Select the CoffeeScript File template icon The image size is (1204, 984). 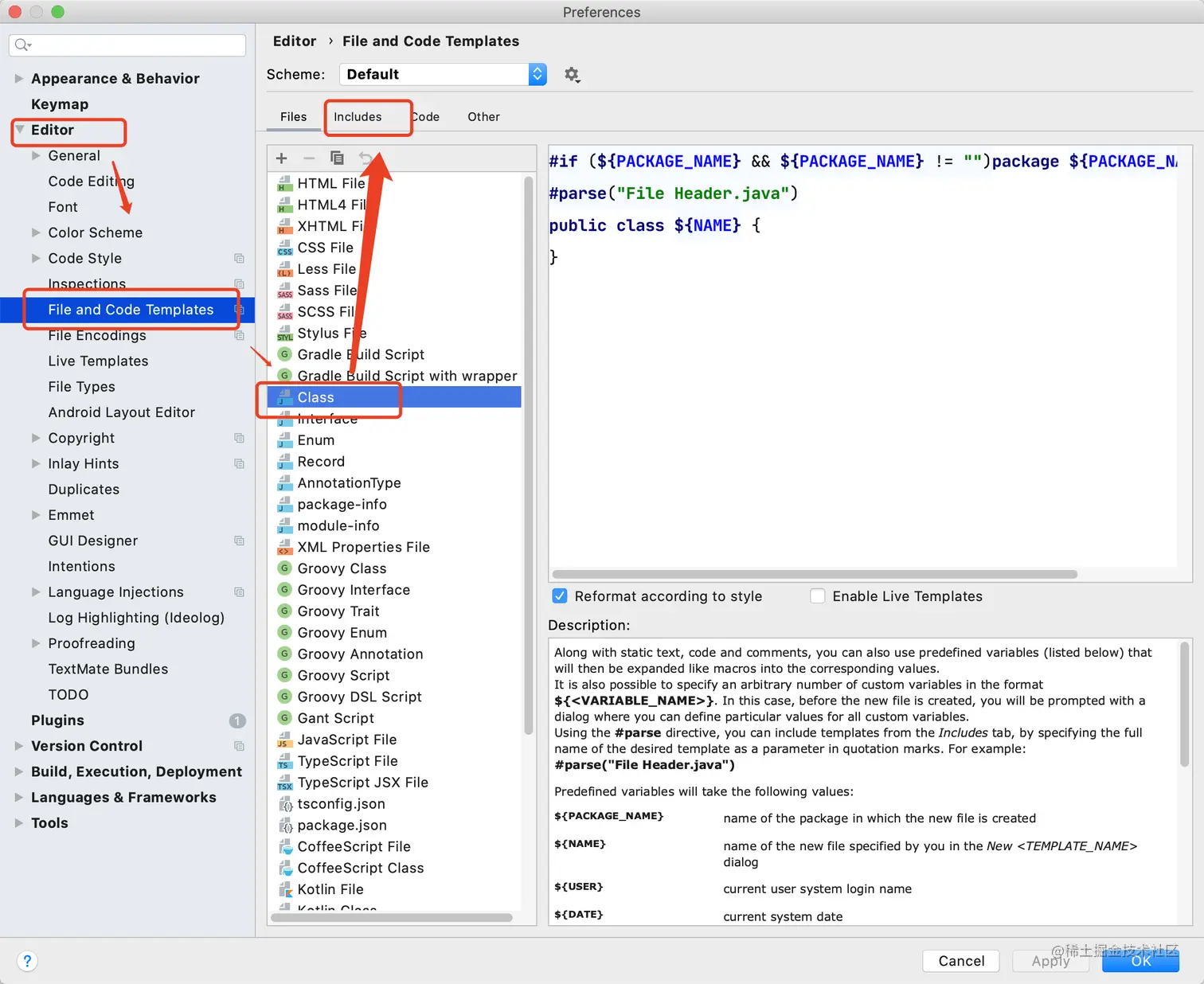coord(284,847)
